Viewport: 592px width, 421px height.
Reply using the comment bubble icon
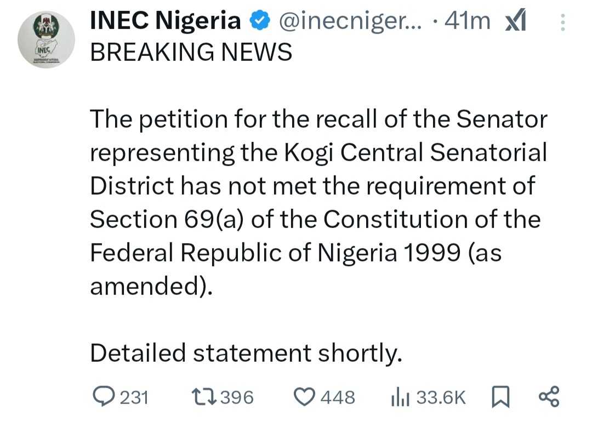pos(103,396)
